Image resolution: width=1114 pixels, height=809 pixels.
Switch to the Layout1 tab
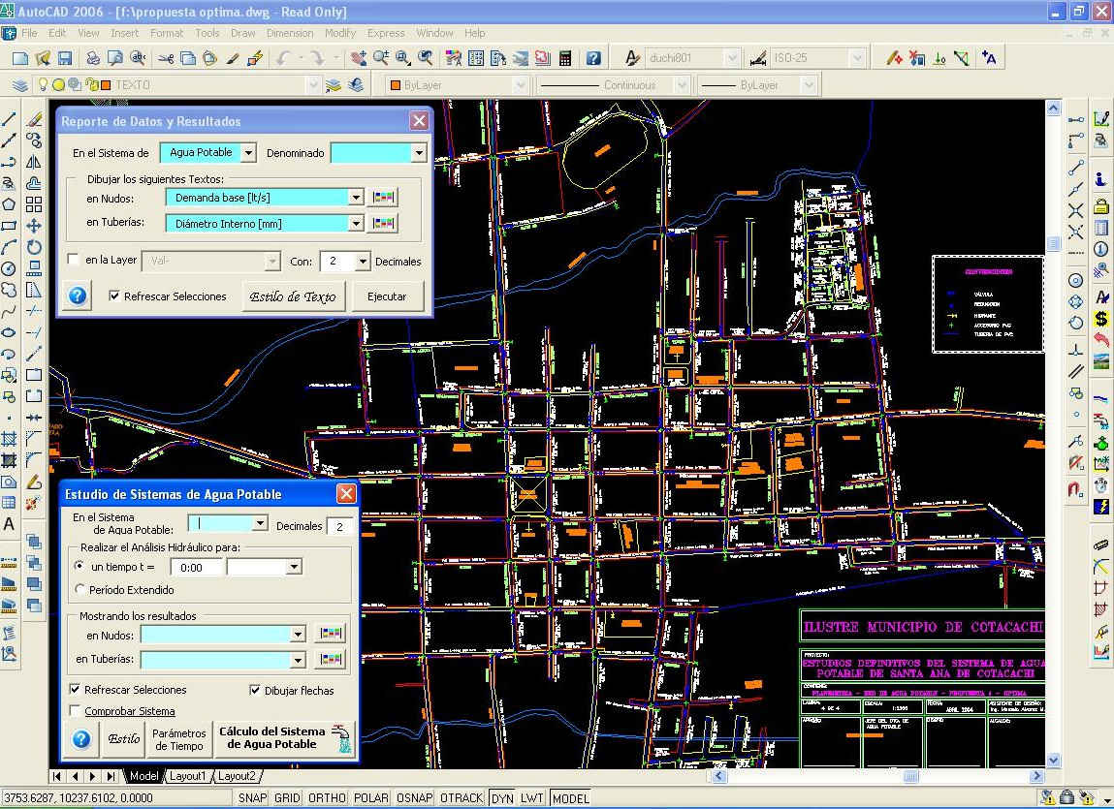pyautogui.click(x=187, y=776)
